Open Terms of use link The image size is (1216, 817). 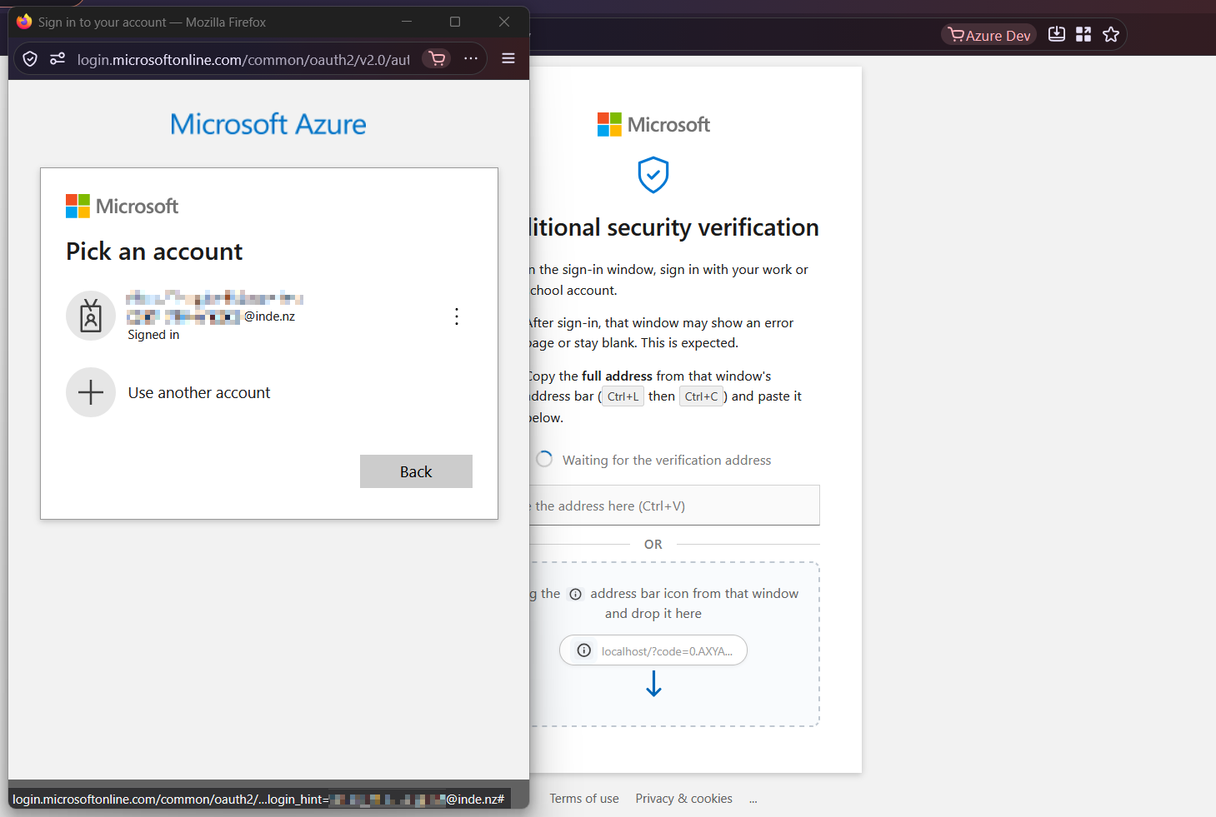tap(584, 799)
